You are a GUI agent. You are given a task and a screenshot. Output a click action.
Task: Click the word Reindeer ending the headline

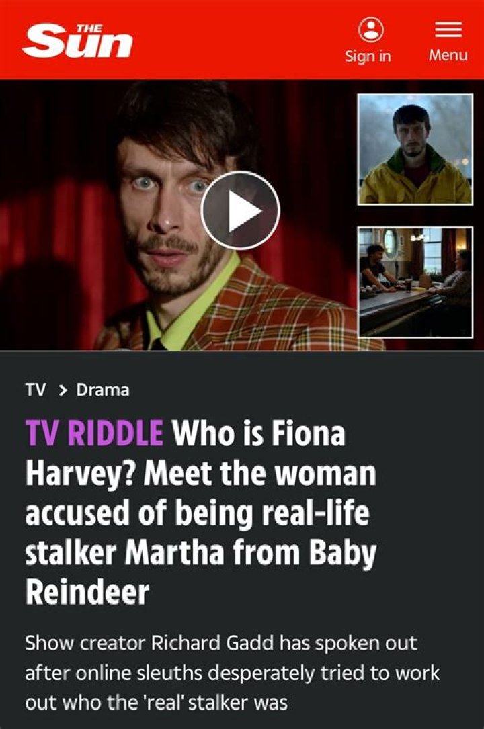87,592
